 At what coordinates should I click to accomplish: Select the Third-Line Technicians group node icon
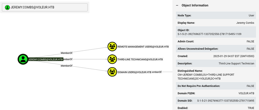tap(112, 59)
